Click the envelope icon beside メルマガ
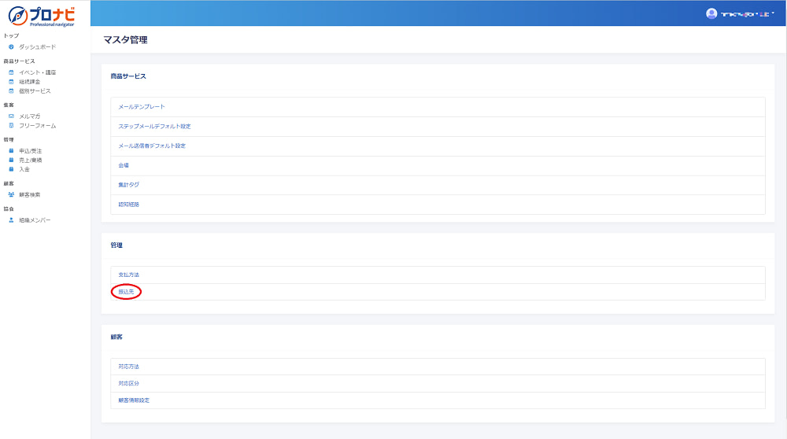The image size is (787, 439). 11,116
